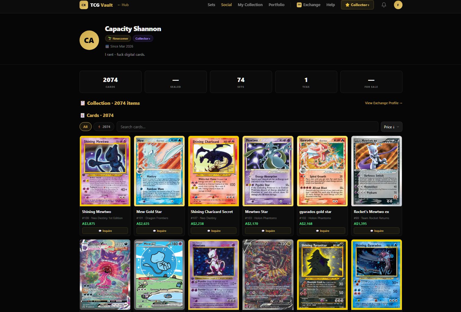
Task: Click the Newcomer badge
Action: [118, 38]
